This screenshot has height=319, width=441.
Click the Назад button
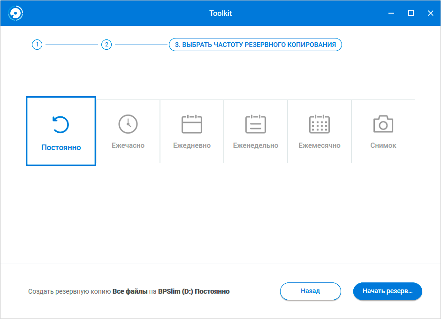[x=311, y=291]
